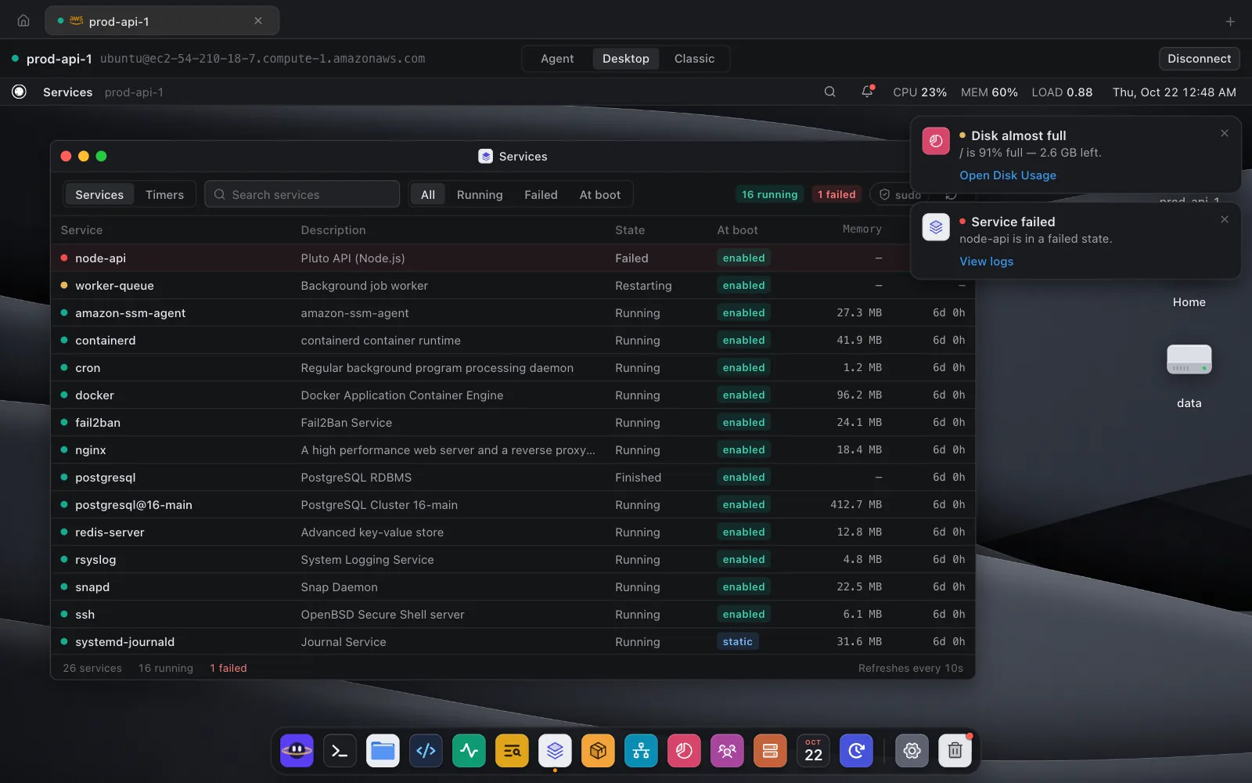The image size is (1252, 783).
Task: Launch the code editor dock icon
Action: (x=426, y=751)
